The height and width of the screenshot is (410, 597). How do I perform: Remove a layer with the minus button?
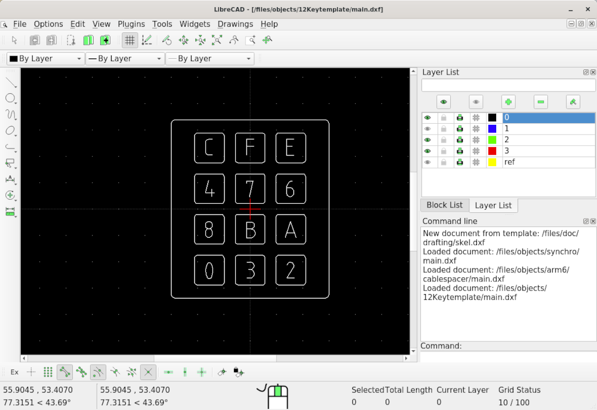point(540,102)
